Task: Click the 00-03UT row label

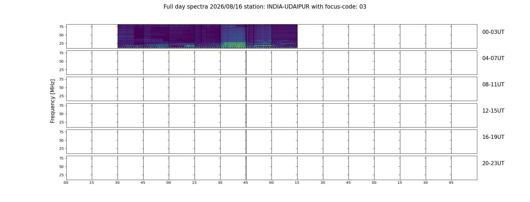Action: point(493,32)
